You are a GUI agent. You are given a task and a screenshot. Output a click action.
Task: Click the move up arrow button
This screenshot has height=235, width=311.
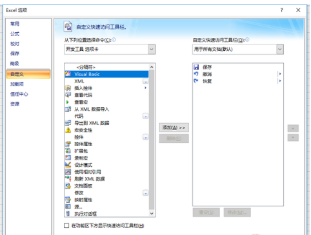pyautogui.click(x=293, y=128)
